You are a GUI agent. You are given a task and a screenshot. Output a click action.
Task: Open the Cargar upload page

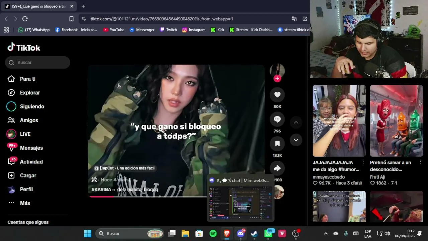click(x=22, y=175)
